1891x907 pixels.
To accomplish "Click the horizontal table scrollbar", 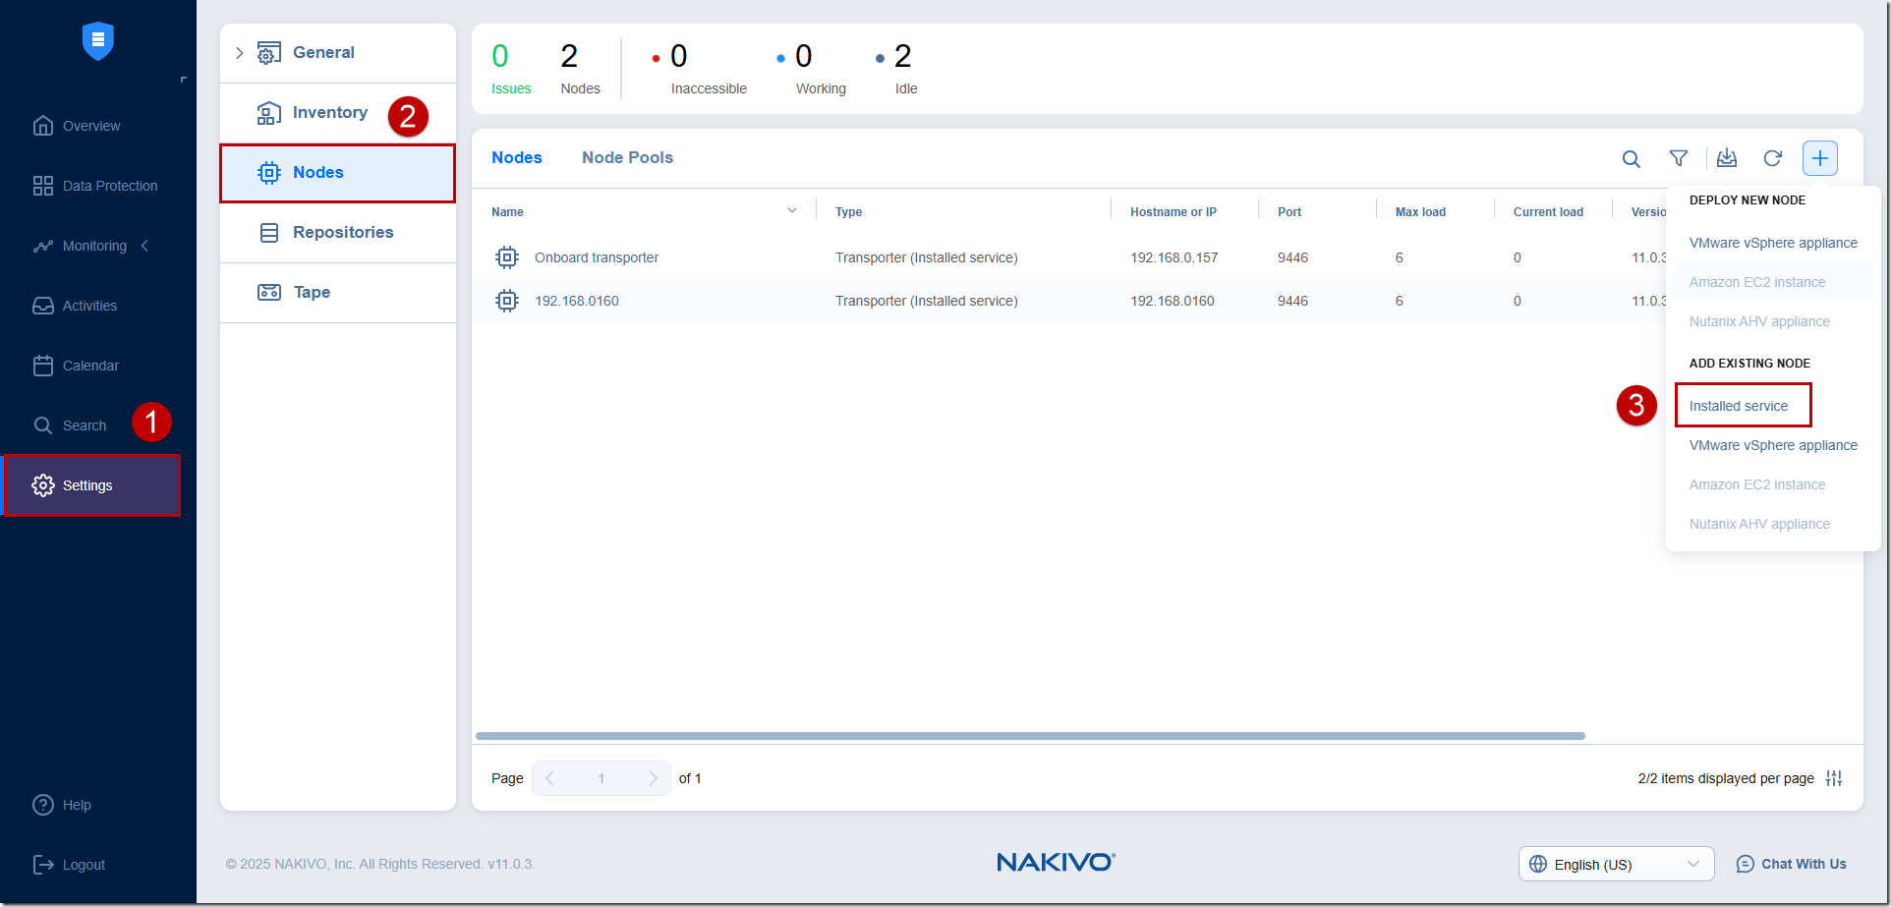I will tap(1030, 736).
